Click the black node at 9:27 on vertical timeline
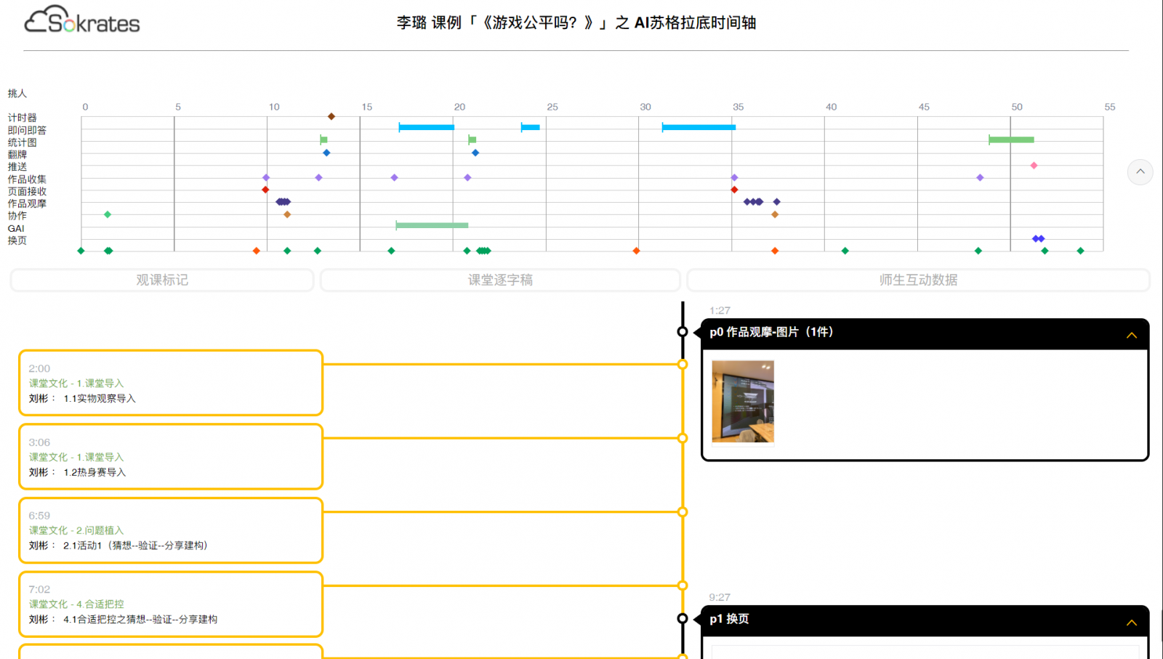 (682, 618)
